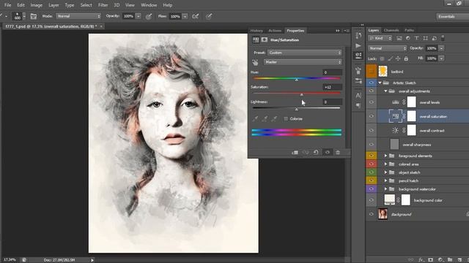
Task: Click the Hue/Saturation adjustment icon in Properties header
Action: 256,39
